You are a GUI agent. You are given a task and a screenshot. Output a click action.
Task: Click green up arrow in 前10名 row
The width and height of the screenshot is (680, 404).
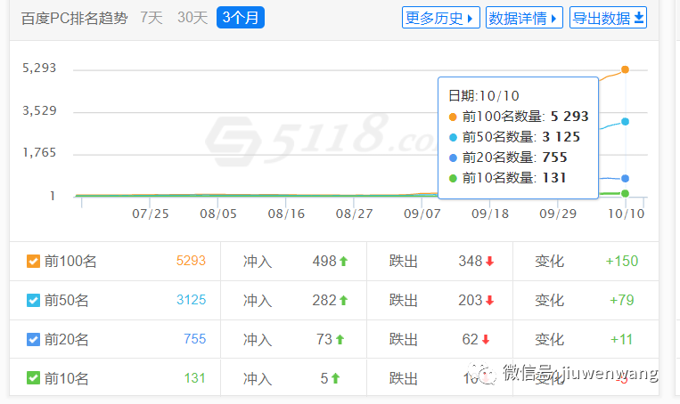point(335,378)
